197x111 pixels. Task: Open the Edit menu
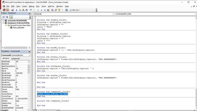[13, 6]
